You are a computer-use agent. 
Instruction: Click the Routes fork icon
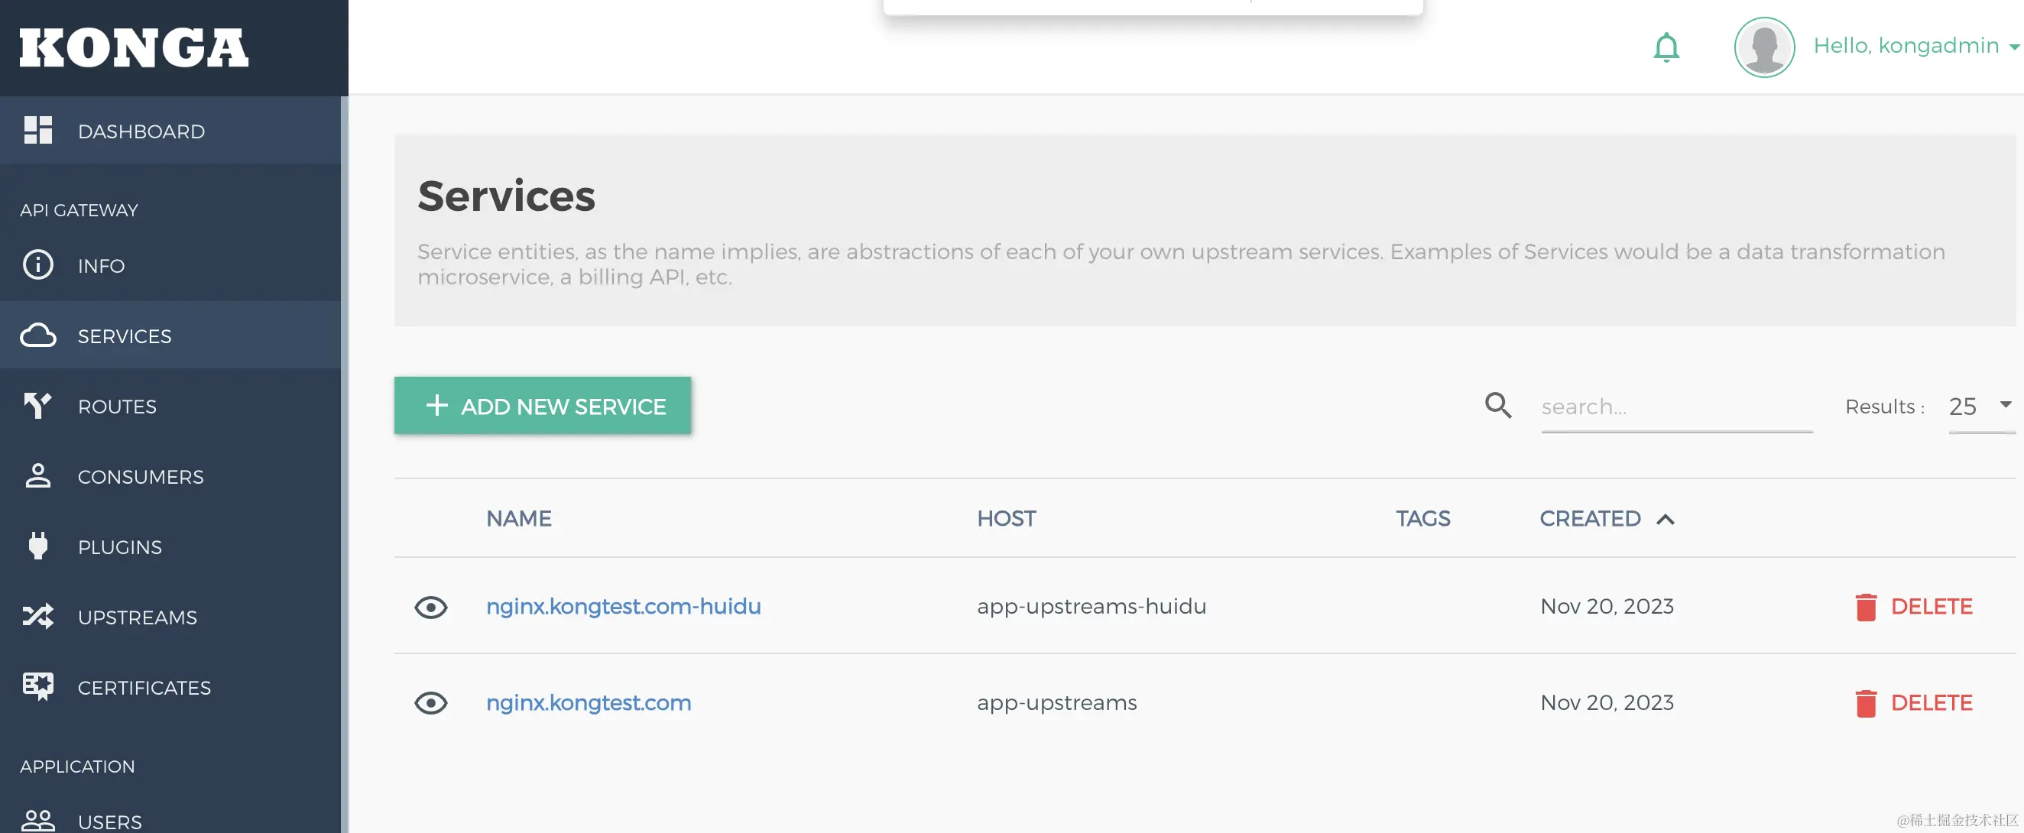tap(37, 406)
